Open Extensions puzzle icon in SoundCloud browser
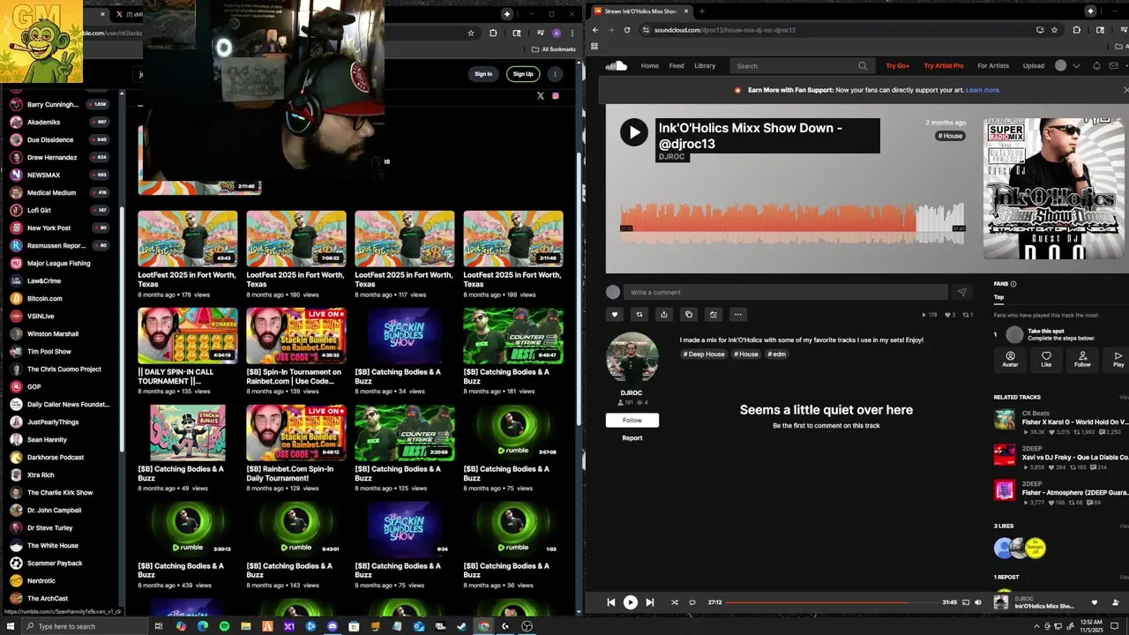Viewport: 1129px width, 635px height. coord(1077,30)
